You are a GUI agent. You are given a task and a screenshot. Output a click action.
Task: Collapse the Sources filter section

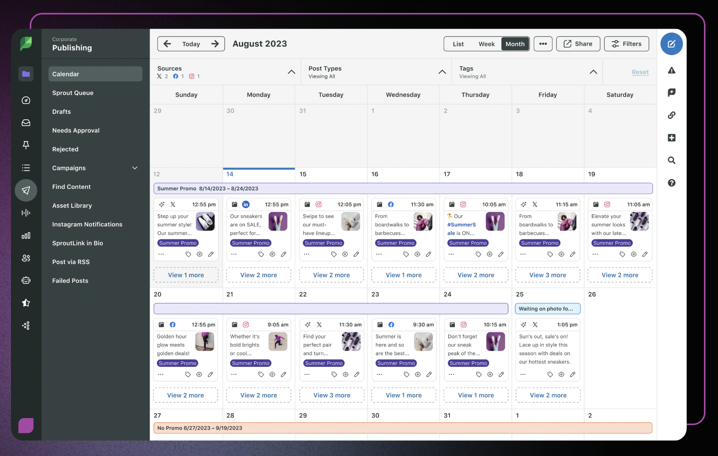tap(291, 72)
